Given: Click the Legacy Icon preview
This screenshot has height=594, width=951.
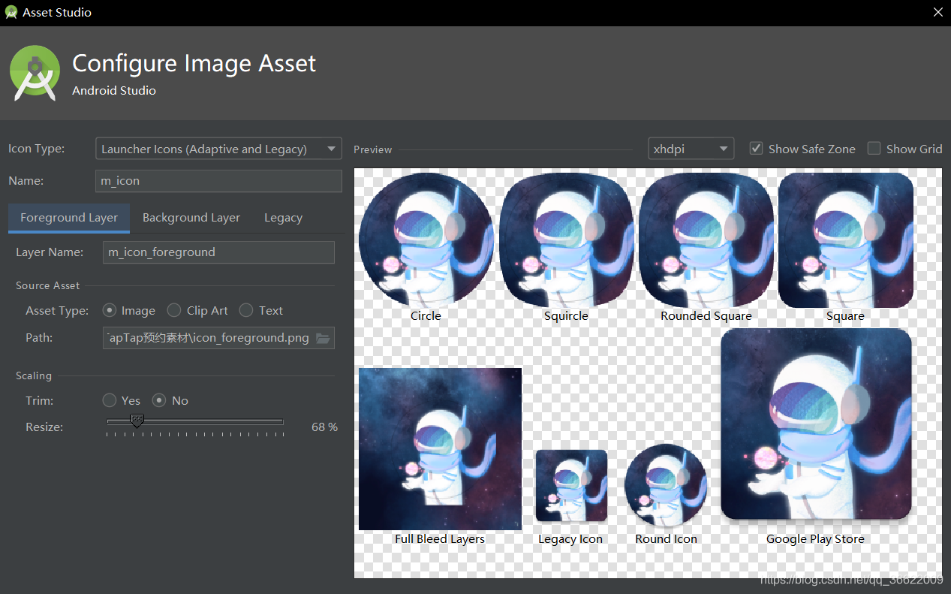Looking at the screenshot, I should coord(571,486).
